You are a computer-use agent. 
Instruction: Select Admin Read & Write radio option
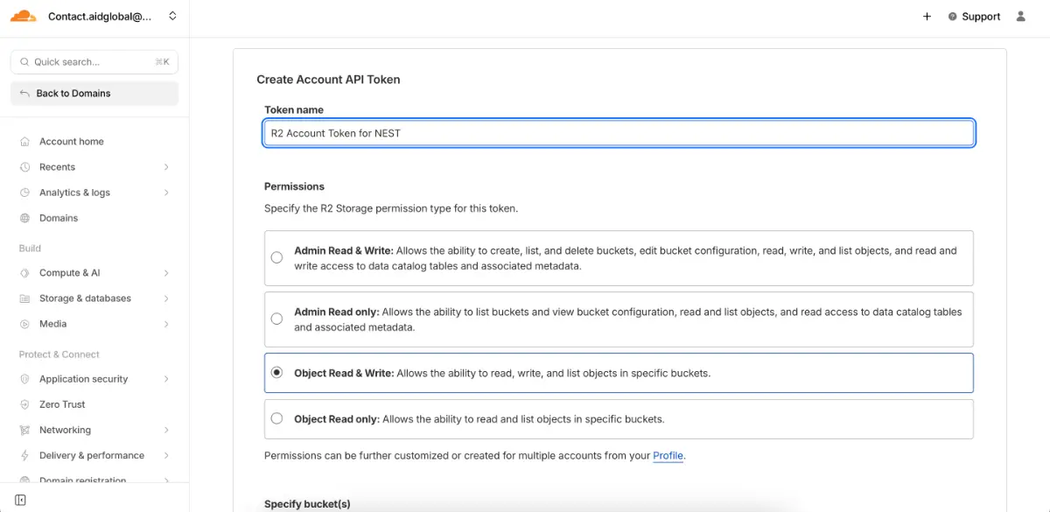[x=276, y=258]
